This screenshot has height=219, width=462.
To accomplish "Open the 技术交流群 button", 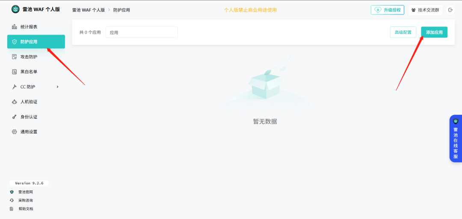I will [426, 10].
